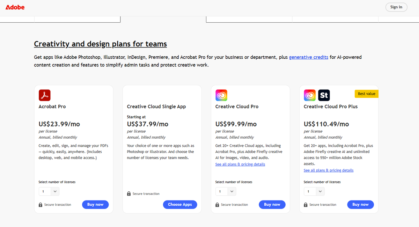Click Choose Apps button

click(180, 205)
